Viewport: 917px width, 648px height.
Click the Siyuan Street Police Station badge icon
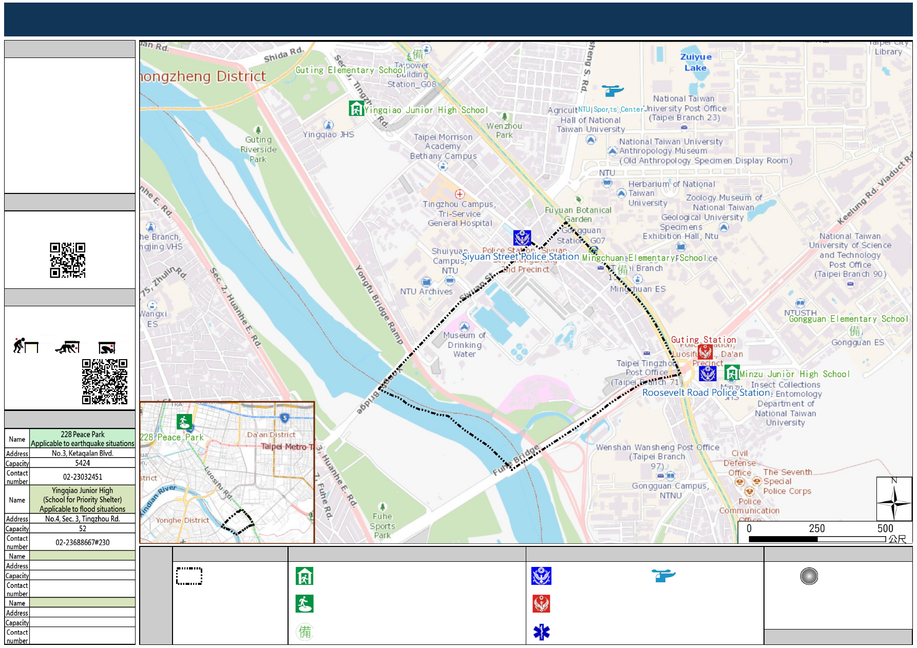[522, 238]
